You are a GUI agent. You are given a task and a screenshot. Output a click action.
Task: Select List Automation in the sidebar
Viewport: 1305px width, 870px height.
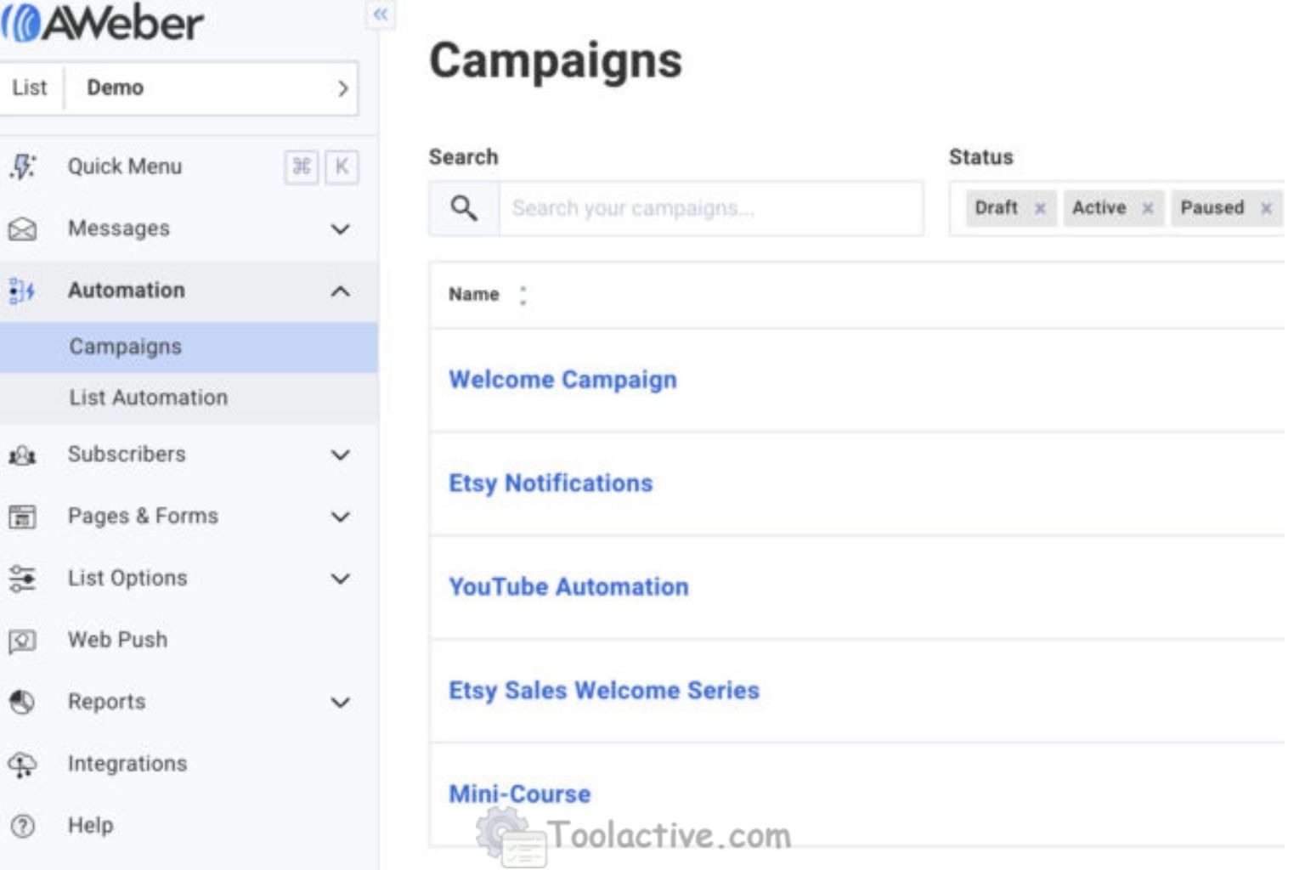148,397
